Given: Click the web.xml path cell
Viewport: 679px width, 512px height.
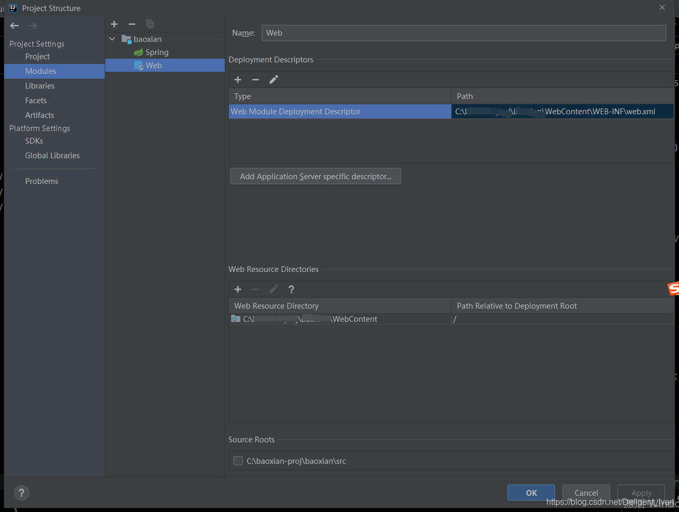Looking at the screenshot, I should pos(563,112).
